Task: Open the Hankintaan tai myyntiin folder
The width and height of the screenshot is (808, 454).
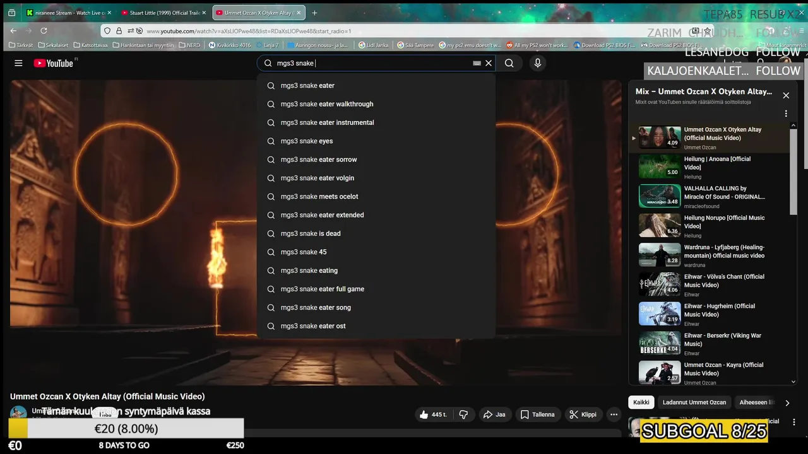Action: (x=143, y=45)
